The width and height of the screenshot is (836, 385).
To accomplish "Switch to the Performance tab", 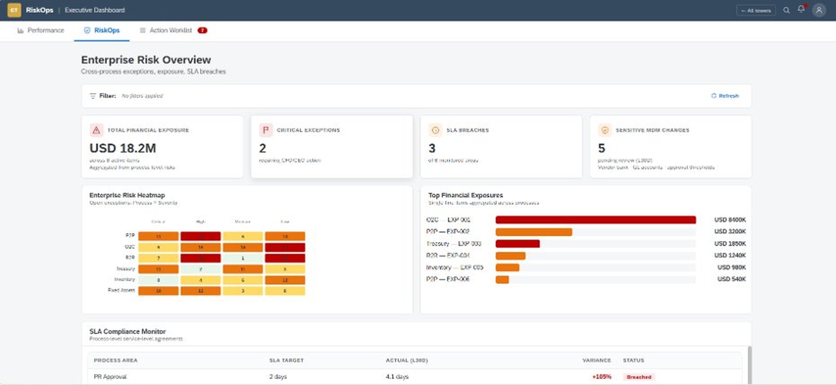I will (x=41, y=31).
